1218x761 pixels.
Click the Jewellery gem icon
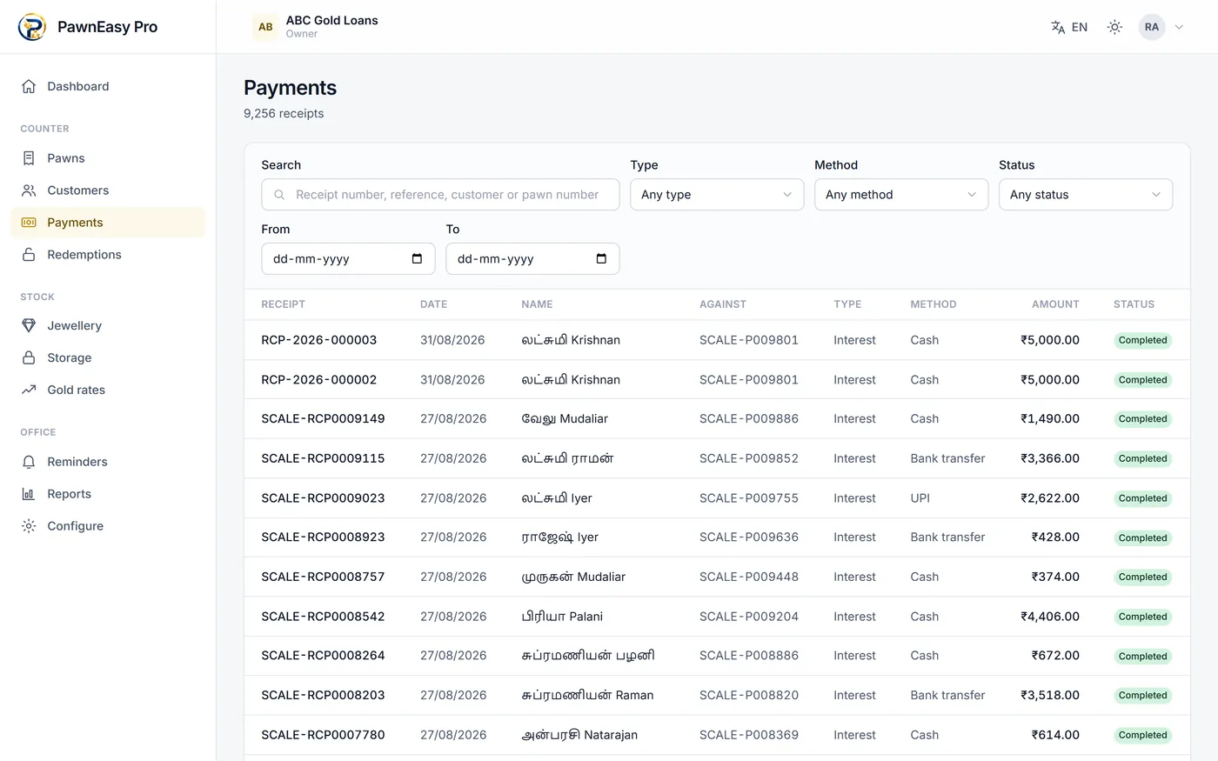[x=29, y=325]
